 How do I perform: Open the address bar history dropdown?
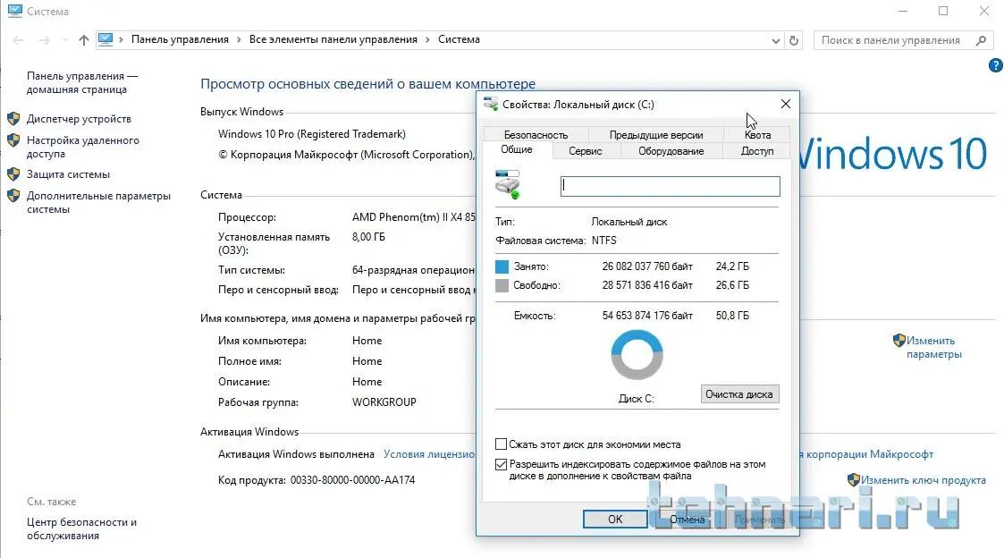click(x=776, y=40)
